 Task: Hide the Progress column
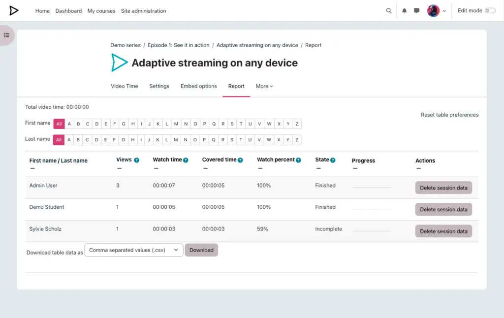[355, 168]
